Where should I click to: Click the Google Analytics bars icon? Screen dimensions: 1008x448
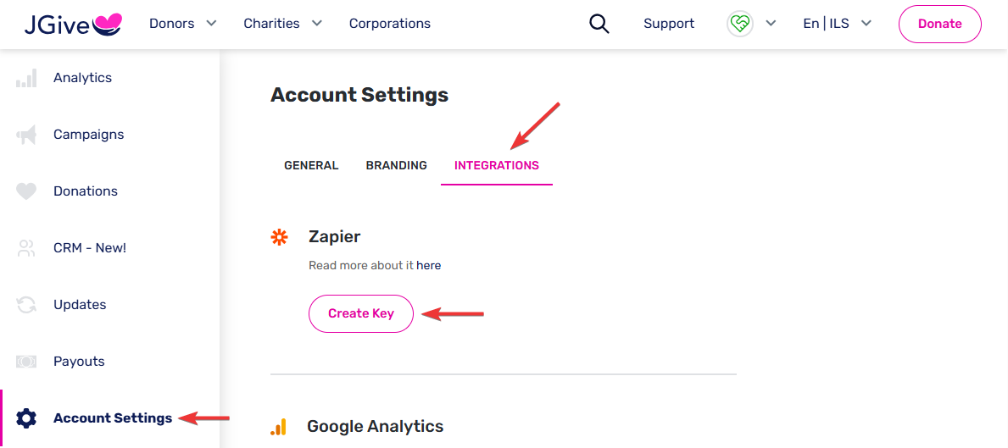click(278, 427)
